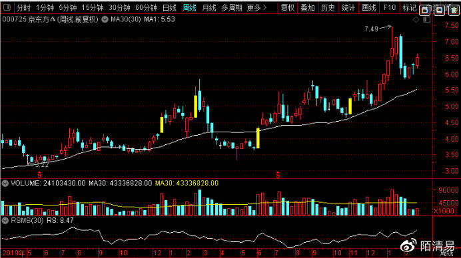Click the 90000 volume axis label
461x258 pixels.
pyautogui.click(x=448, y=190)
